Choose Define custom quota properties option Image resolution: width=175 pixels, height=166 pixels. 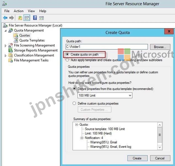click(x=74, y=103)
